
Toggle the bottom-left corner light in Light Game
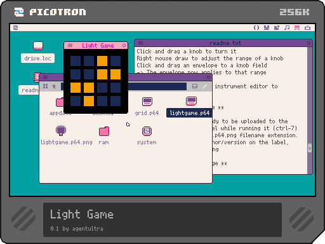pos(76,101)
